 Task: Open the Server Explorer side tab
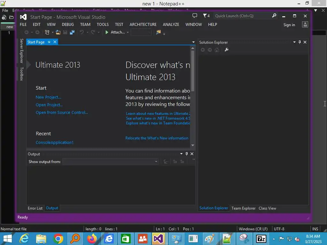[x=21, y=51]
